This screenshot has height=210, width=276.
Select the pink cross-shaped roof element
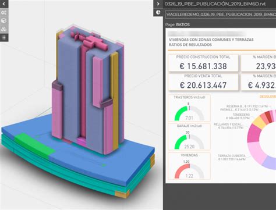coord(95,42)
